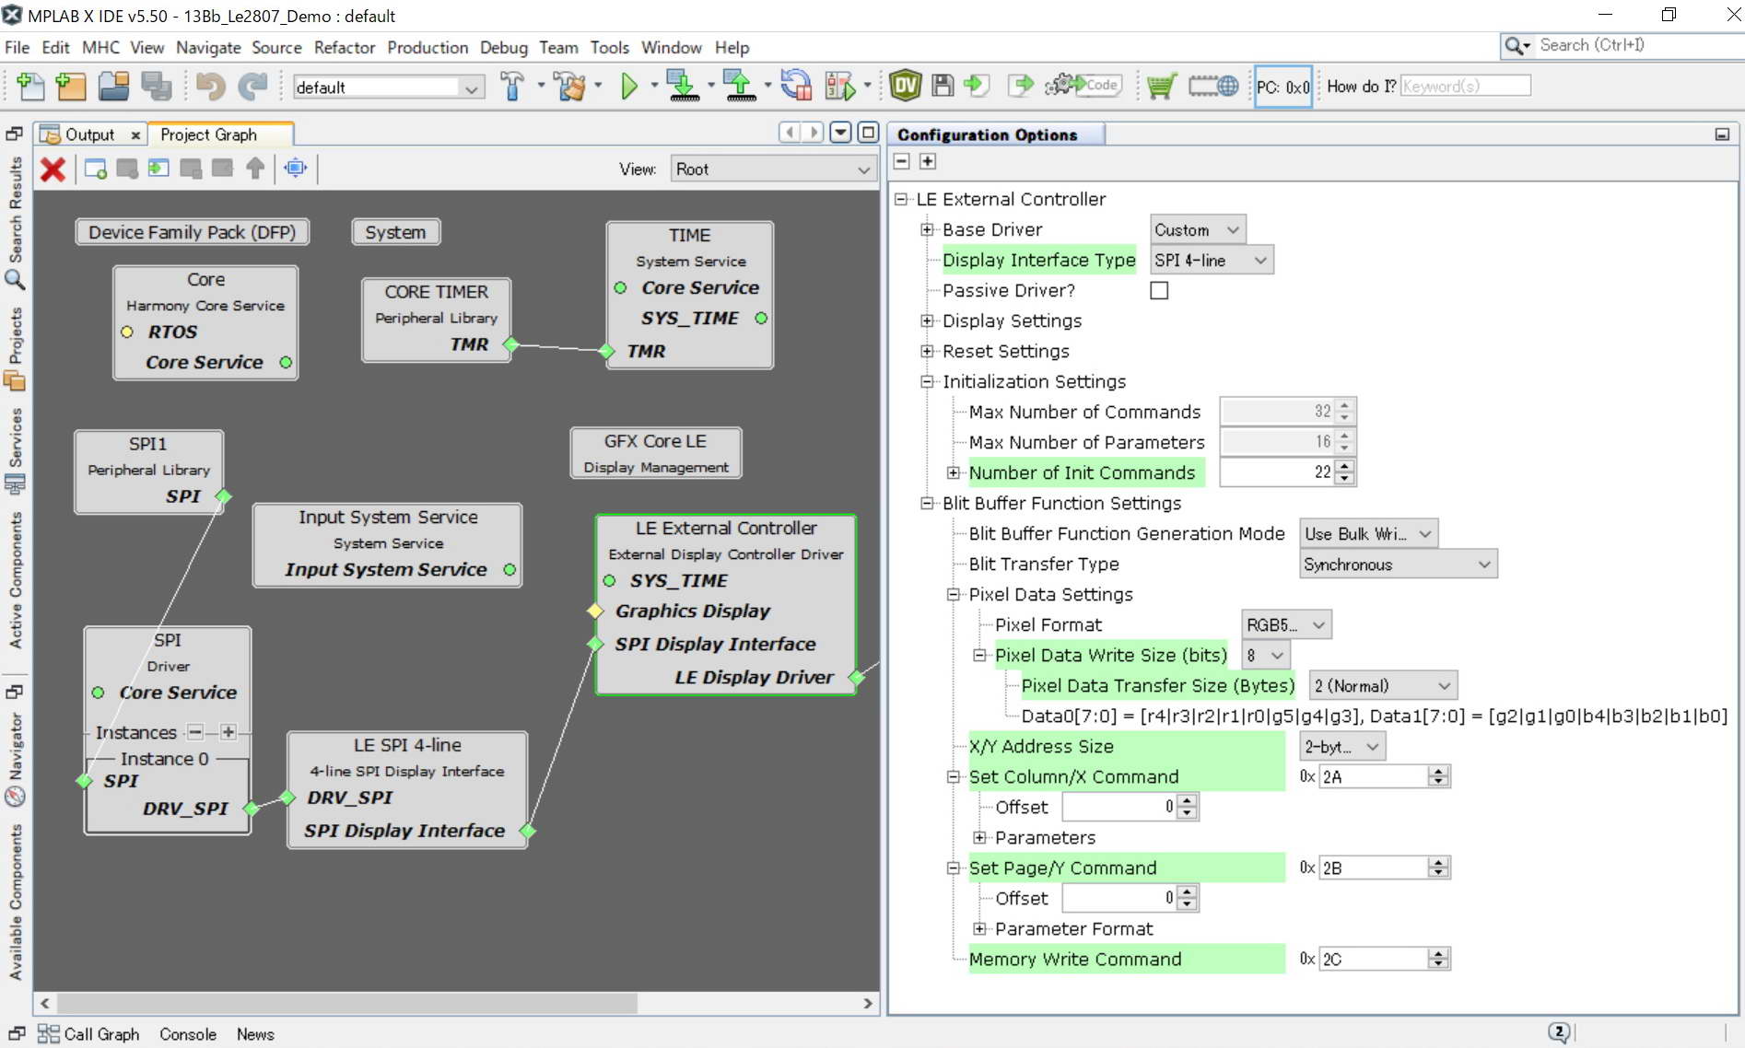Image resolution: width=1745 pixels, height=1048 pixels.
Task: Click the How do I keyword search field
Action: 1465,87
